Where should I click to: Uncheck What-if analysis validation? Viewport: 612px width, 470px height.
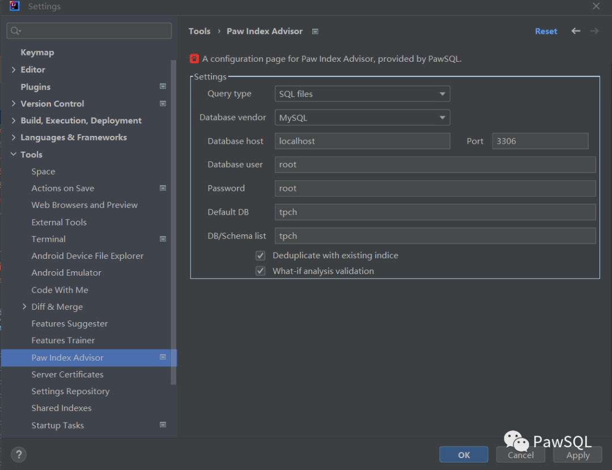pos(260,271)
